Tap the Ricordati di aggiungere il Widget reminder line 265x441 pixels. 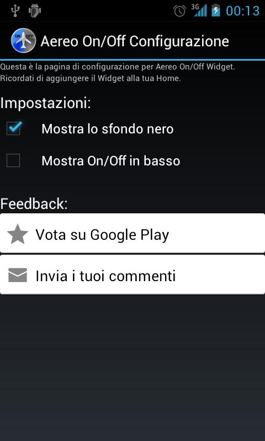point(91,78)
